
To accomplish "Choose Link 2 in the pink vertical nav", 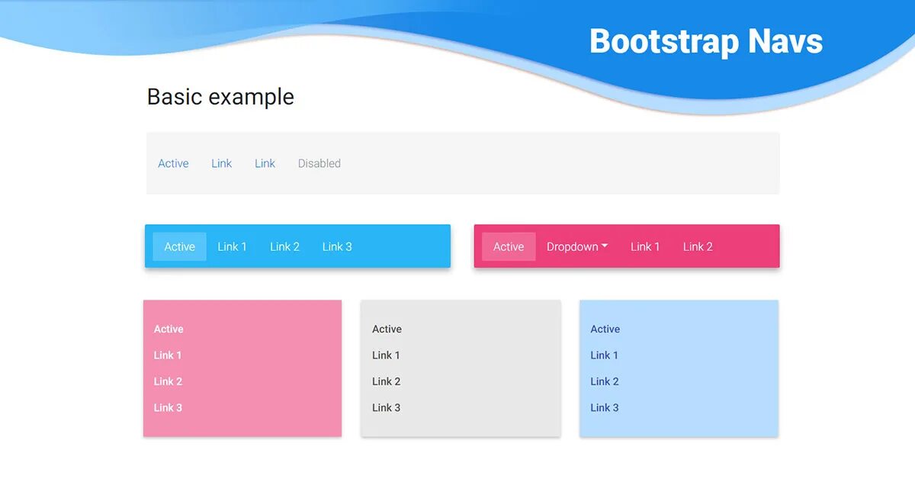I will (168, 381).
